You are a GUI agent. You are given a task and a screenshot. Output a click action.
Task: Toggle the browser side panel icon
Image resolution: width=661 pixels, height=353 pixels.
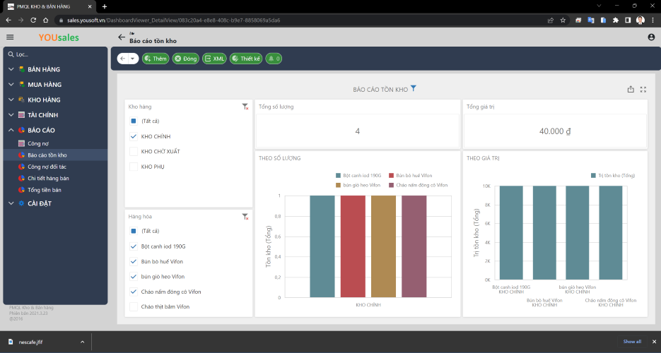point(628,20)
